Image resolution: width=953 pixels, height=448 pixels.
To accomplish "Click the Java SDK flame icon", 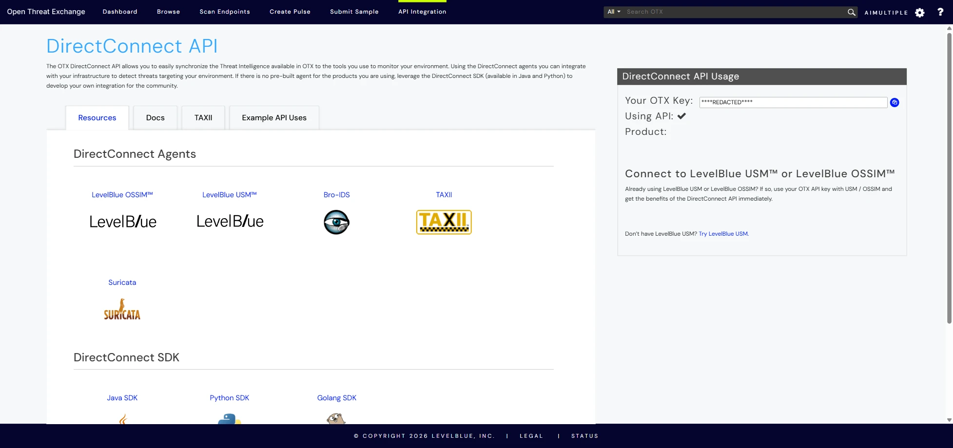I will (123, 419).
